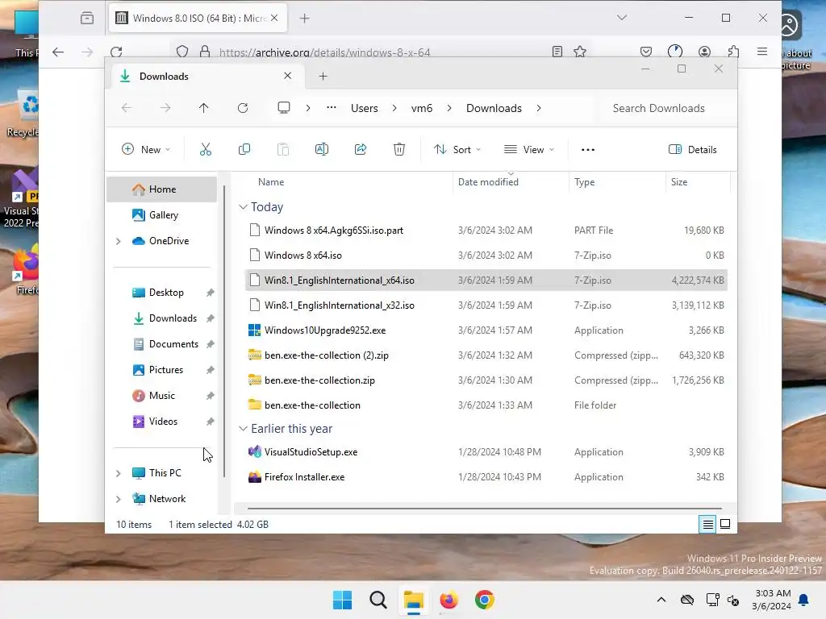Click the Type column header
This screenshot has width=826, height=619.
[585, 181]
